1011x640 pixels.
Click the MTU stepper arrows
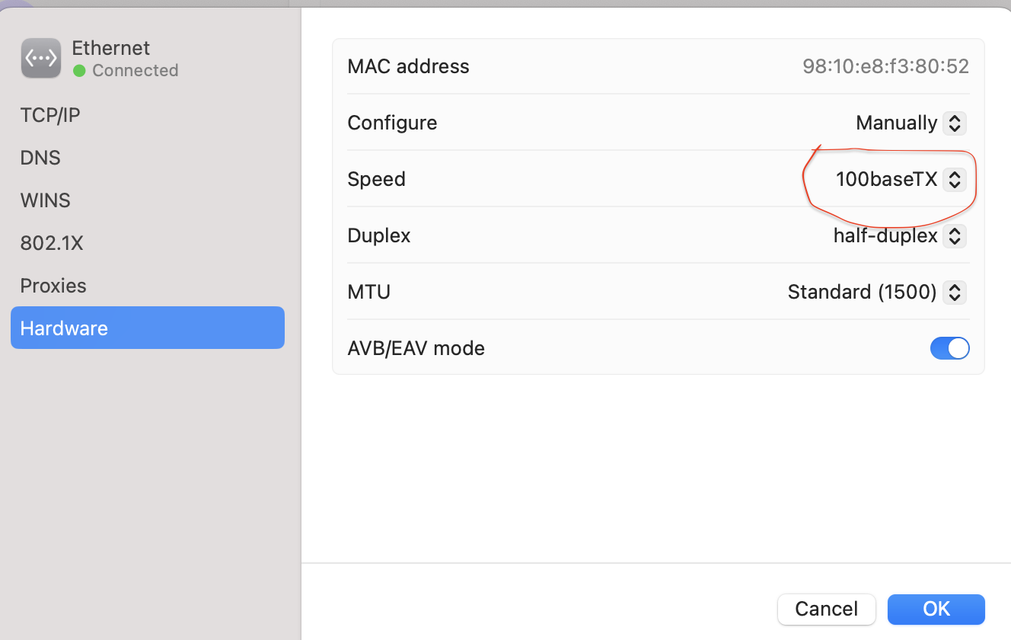click(x=955, y=292)
